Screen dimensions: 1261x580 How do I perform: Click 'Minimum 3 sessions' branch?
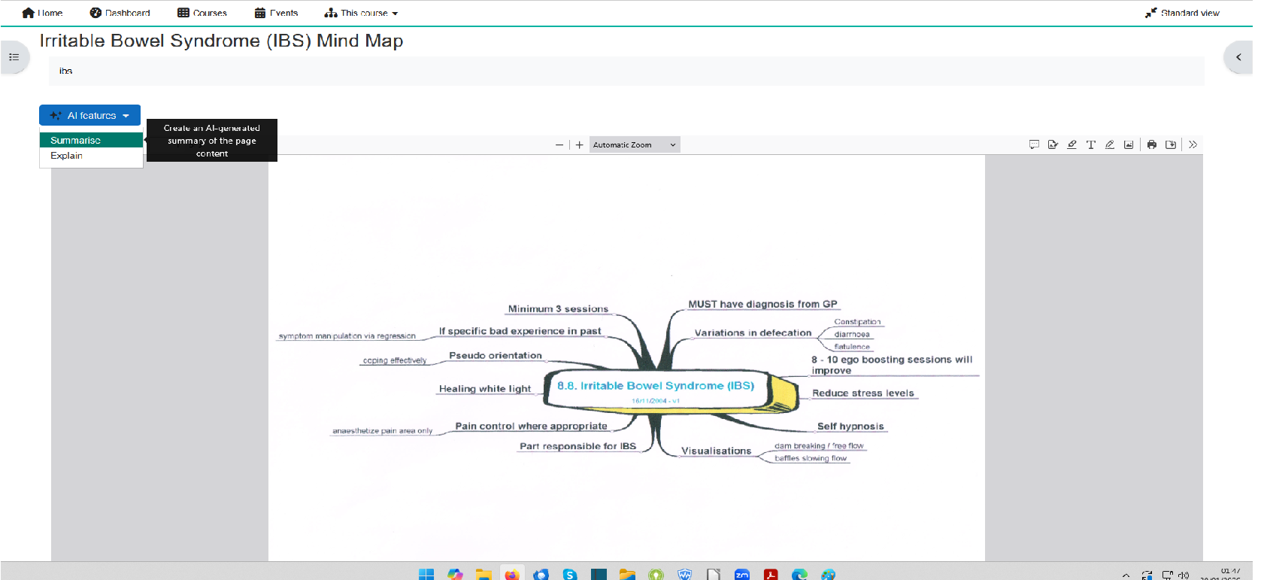coord(558,308)
